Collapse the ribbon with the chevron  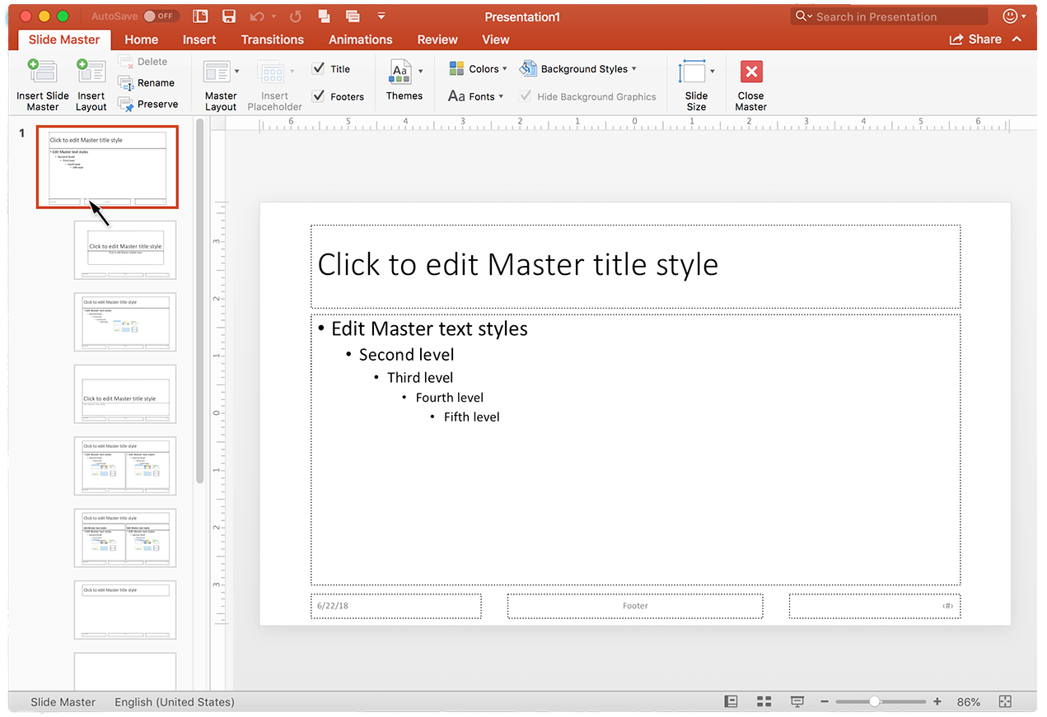1017,40
